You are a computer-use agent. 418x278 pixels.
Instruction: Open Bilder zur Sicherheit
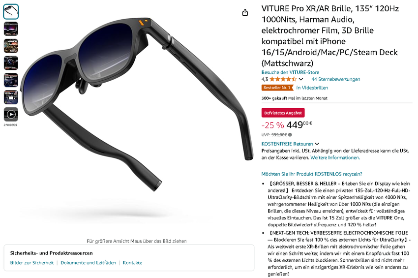(x=32, y=263)
